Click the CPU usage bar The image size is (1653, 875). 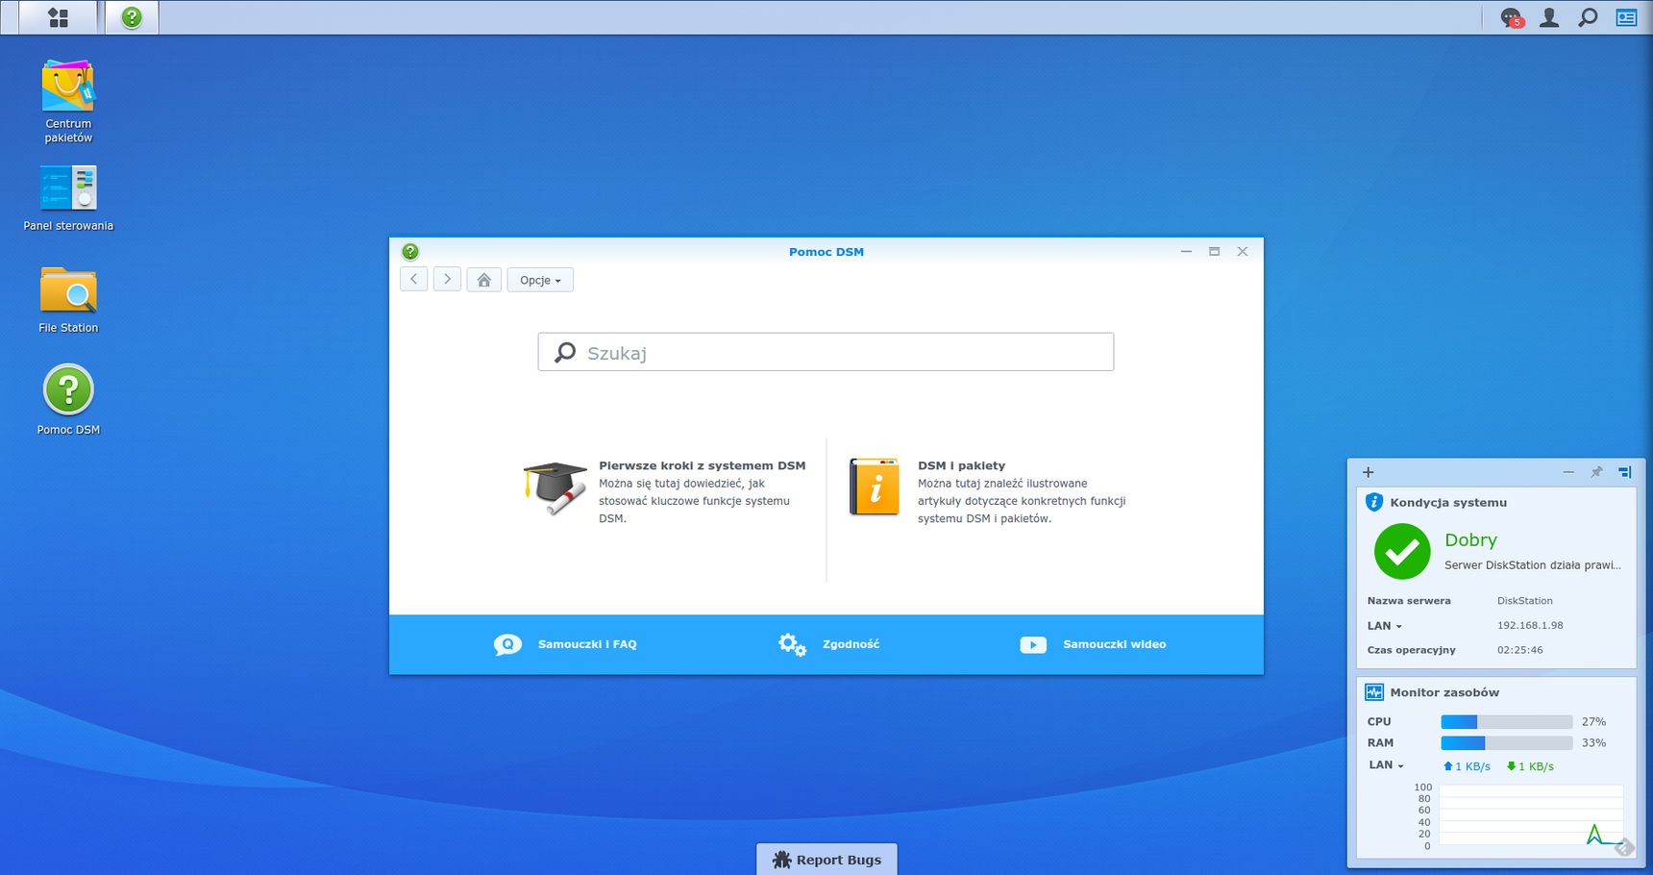click(x=1506, y=721)
